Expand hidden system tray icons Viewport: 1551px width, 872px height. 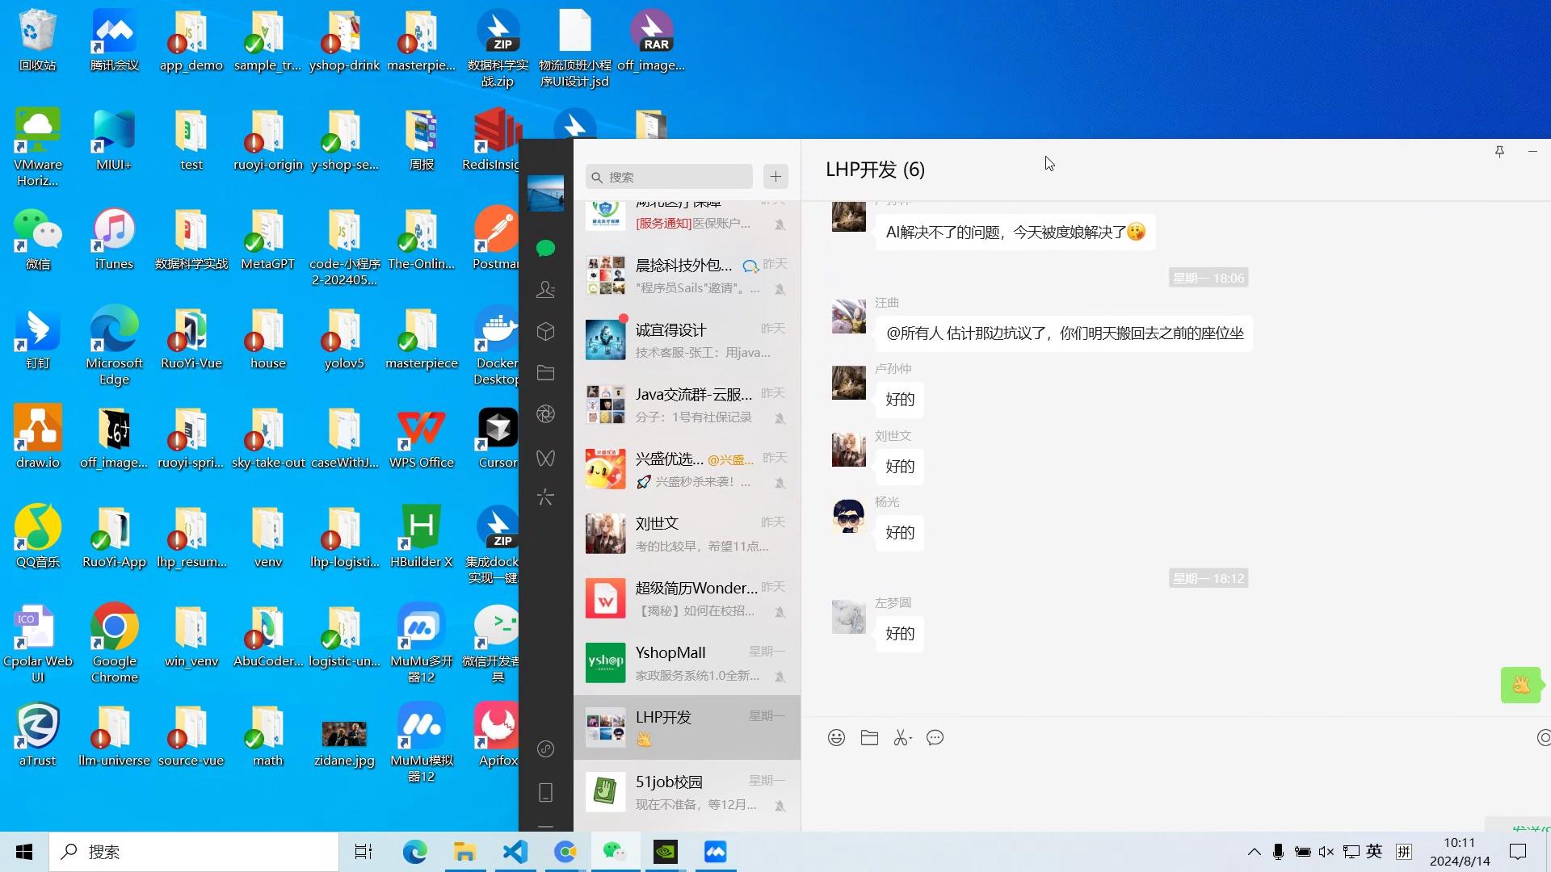[1254, 852]
